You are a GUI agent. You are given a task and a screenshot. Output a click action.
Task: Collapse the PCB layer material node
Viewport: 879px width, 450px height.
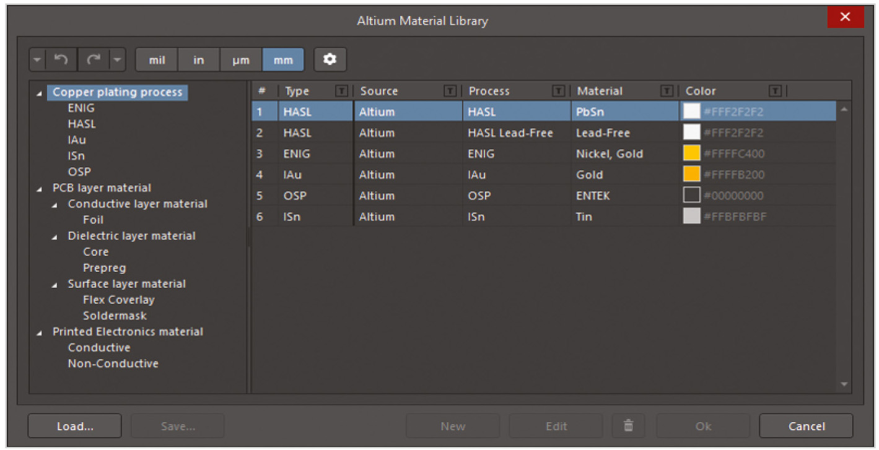tap(40, 189)
